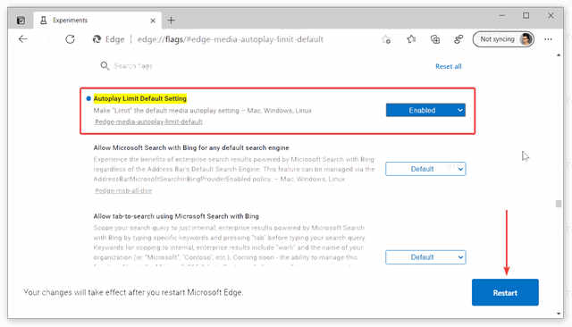This screenshot has width=572, height=327.
Task: Click the Not syncing profile button
Action: tap(503, 39)
